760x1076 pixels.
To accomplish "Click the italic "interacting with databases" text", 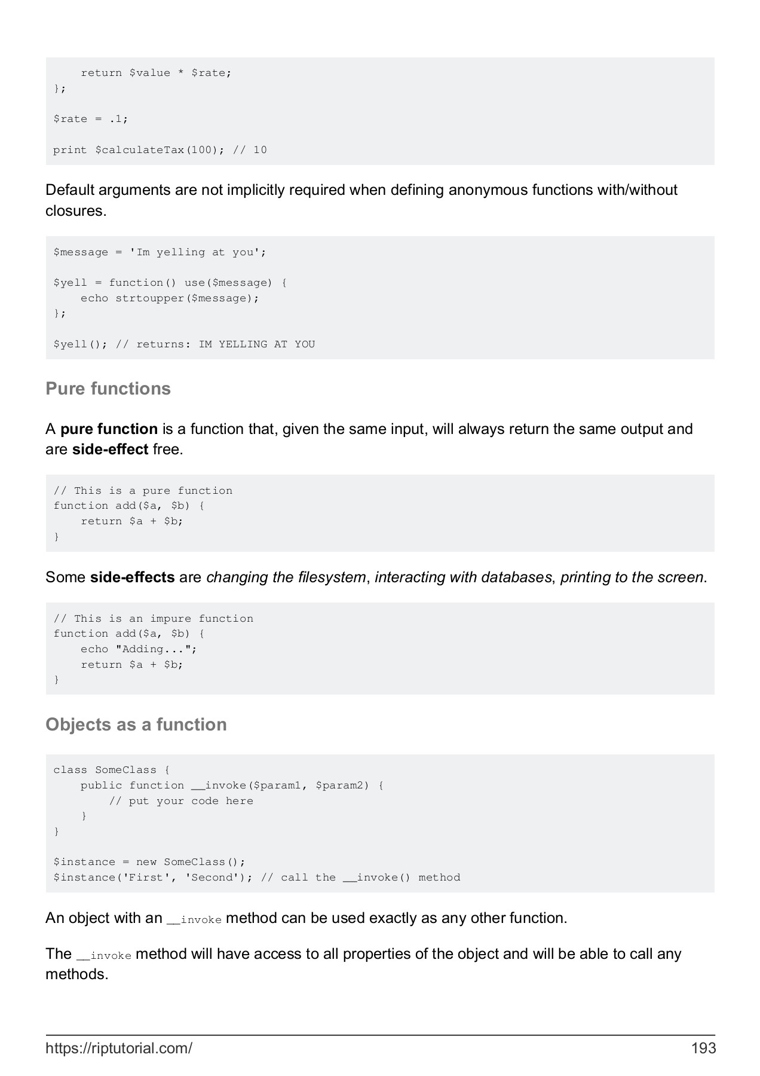I will pos(463,577).
